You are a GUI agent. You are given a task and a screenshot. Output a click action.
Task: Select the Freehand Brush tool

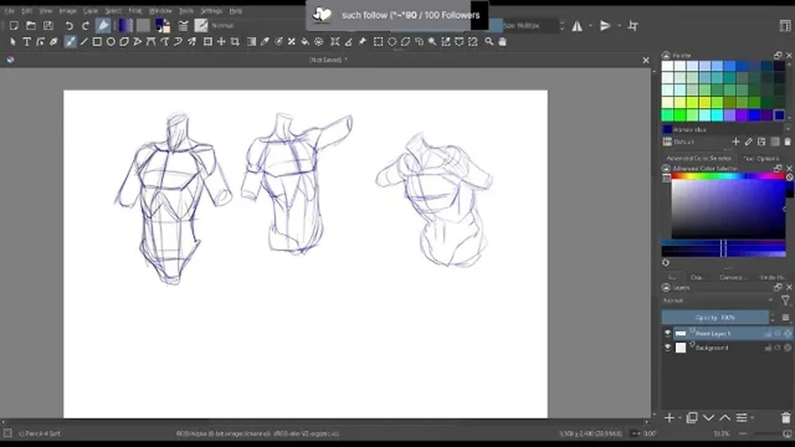point(70,42)
